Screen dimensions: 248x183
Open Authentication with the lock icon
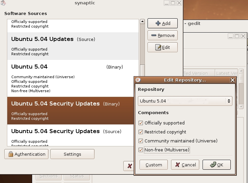pos(26,154)
